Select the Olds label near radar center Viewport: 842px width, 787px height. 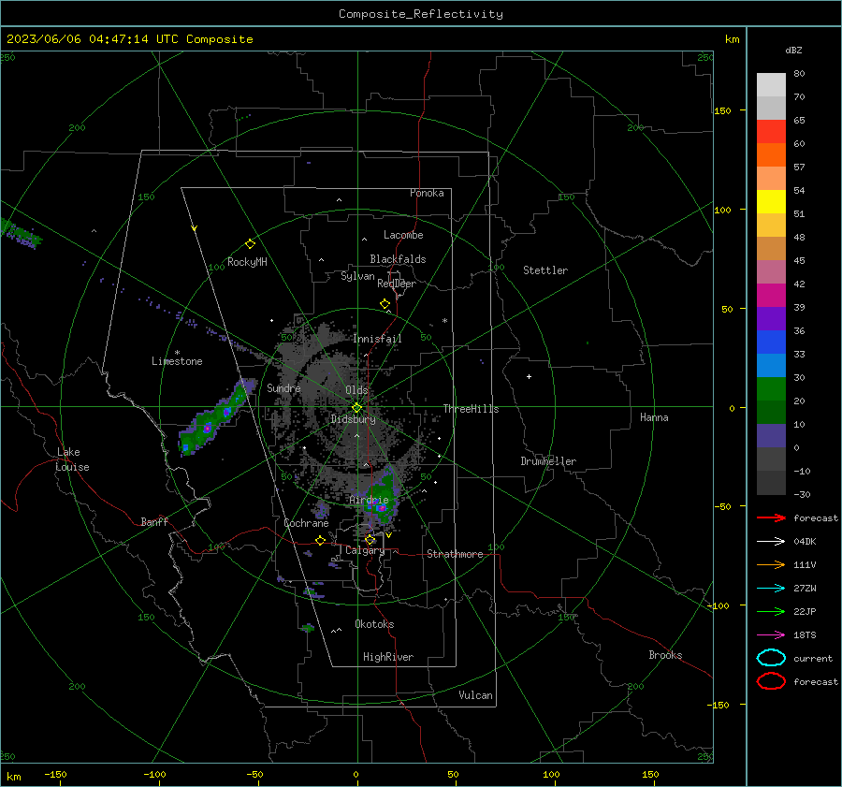coord(356,390)
